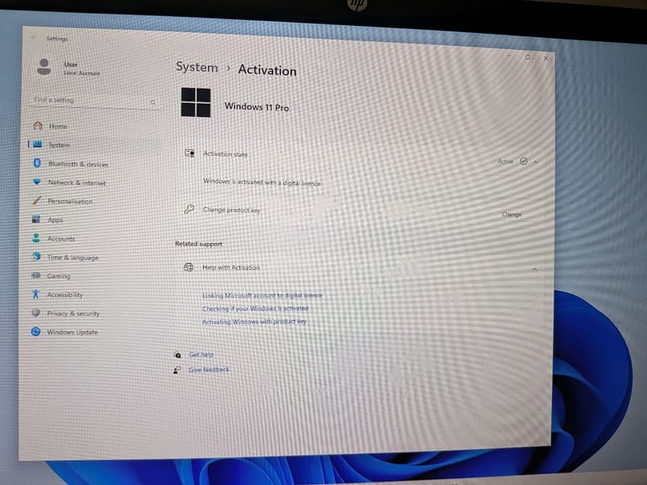Image resolution: width=647 pixels, height=485 pixels.
Task: Click the Gaming controller icon
Action: 36,275
